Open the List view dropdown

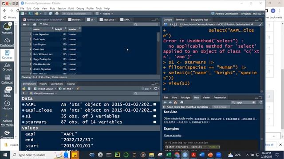tap(146, 89)
